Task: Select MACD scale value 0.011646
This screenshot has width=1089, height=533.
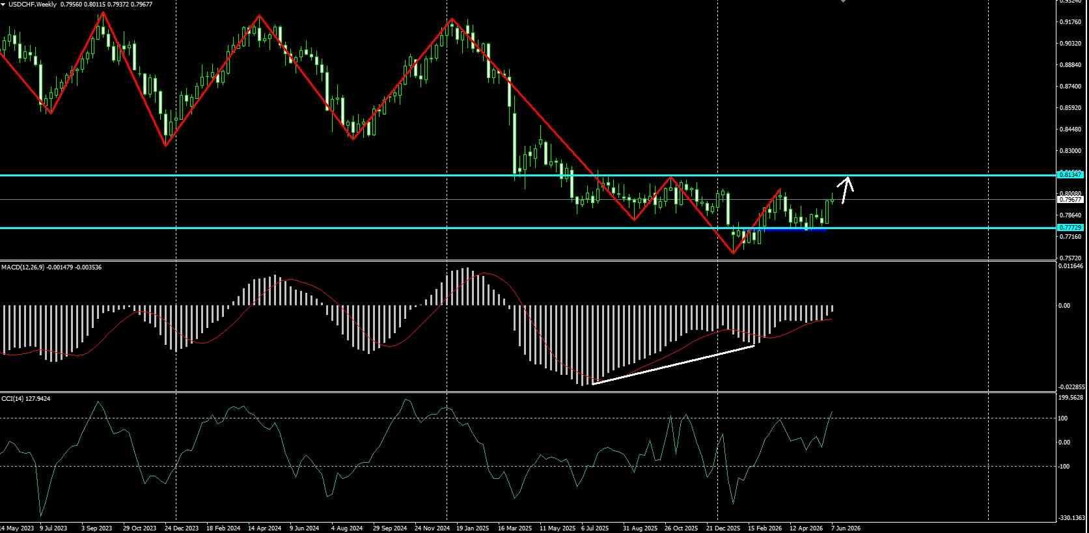Action: (1072, 266)
